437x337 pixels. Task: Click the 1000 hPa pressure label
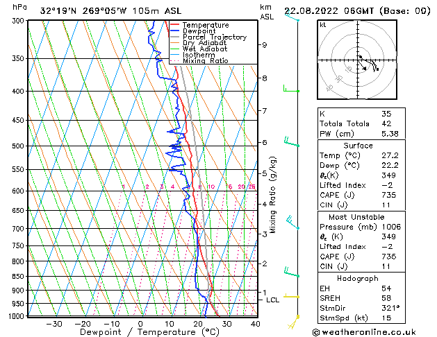[18, 316]
